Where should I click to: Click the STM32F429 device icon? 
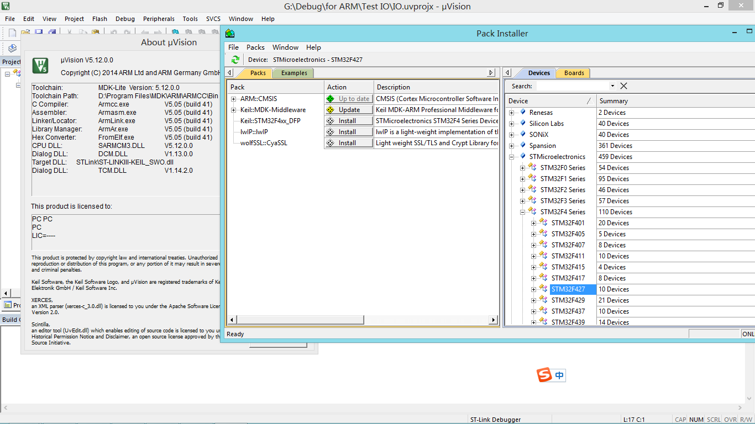pyautogui.click(x=543, y=300)
